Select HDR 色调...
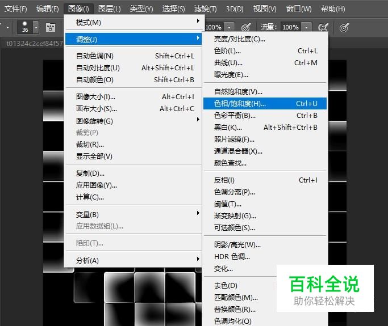The image size is (388, 326). (265, 257)
